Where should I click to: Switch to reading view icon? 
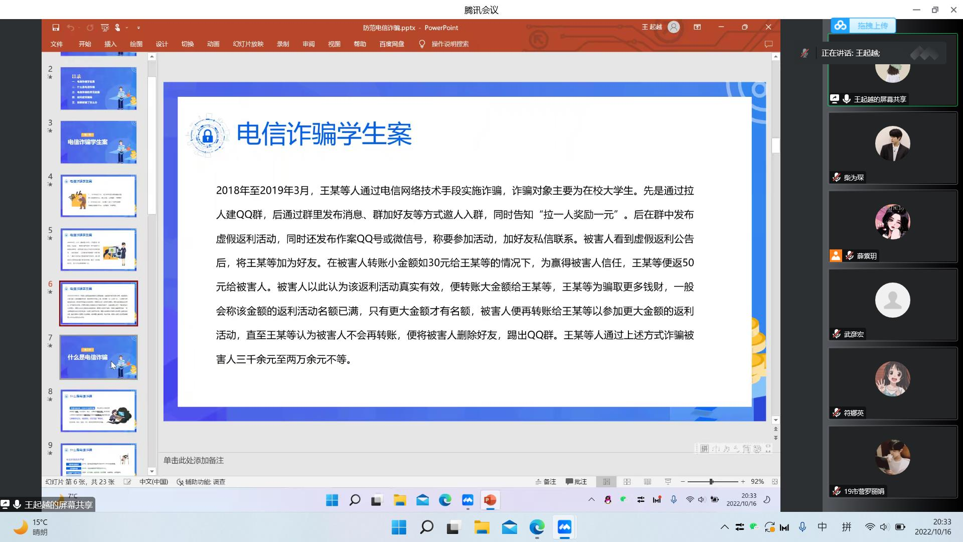(648, 482)
